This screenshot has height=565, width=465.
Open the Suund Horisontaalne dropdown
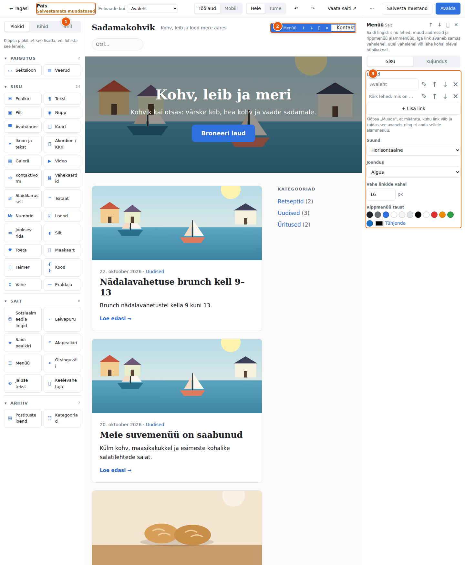[x=413, y=150]
